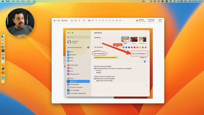Screen dimensions: 204x115
Task: Select the blur droplet tool in Shottr
Action: pyautogui.click(x=113, y=20)
